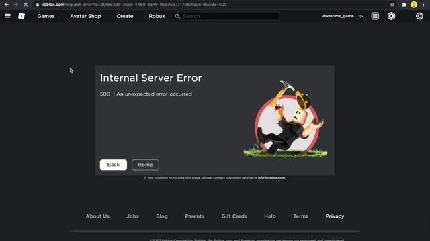Click the 'Internal Server Error' heading

pyautogui.click(x=150, y=78)
